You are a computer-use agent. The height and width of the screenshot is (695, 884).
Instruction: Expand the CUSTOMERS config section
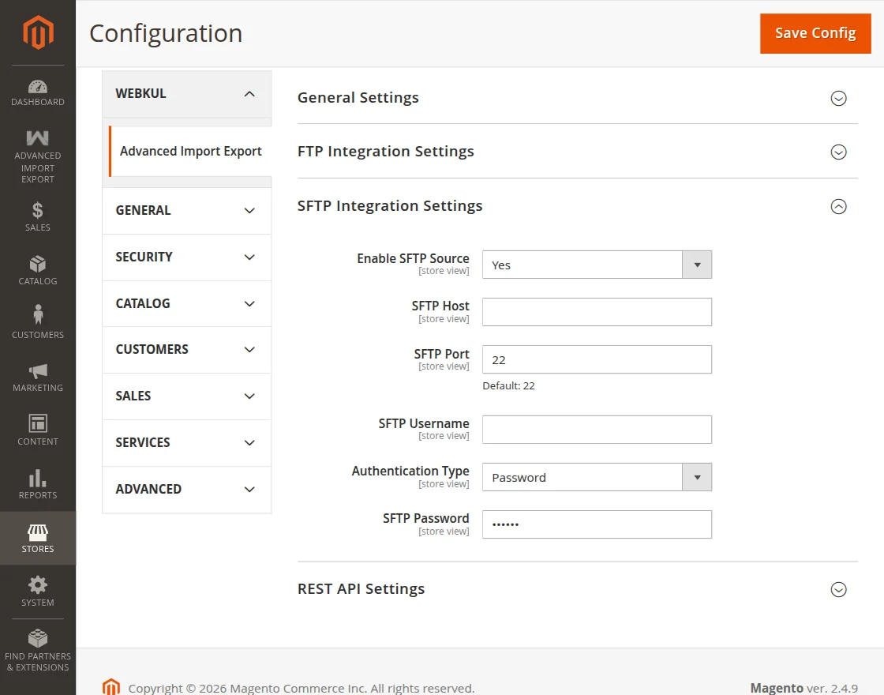pos(186,350)
